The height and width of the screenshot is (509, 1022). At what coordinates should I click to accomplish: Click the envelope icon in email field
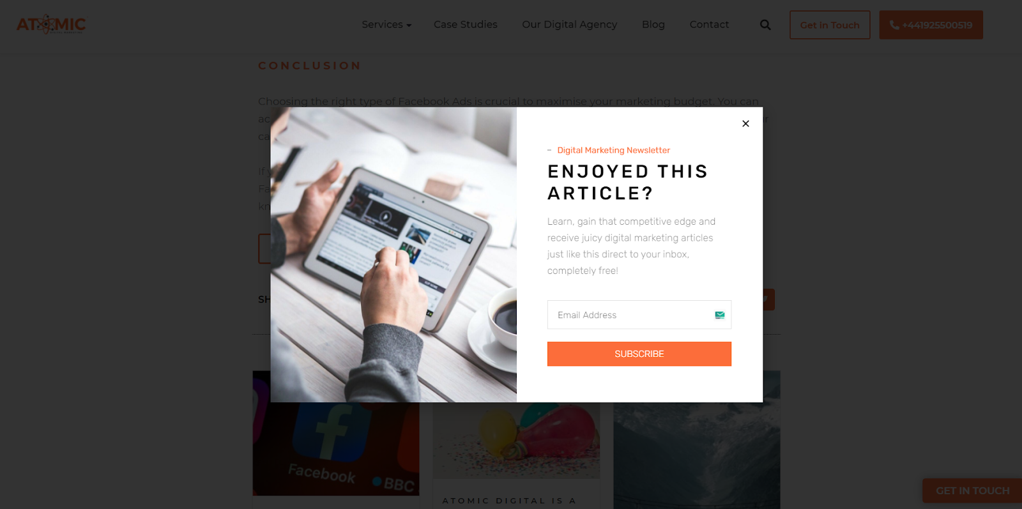[720, 315]
